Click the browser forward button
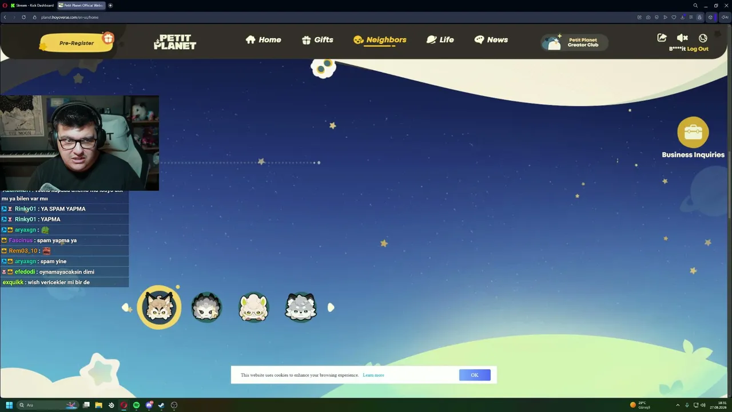 click(x=13, y=17)
